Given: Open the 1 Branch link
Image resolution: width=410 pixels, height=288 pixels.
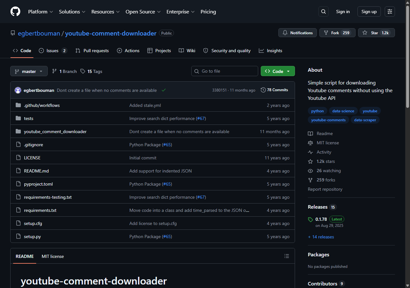Looking at the screenshot, I should click(64, 71).
